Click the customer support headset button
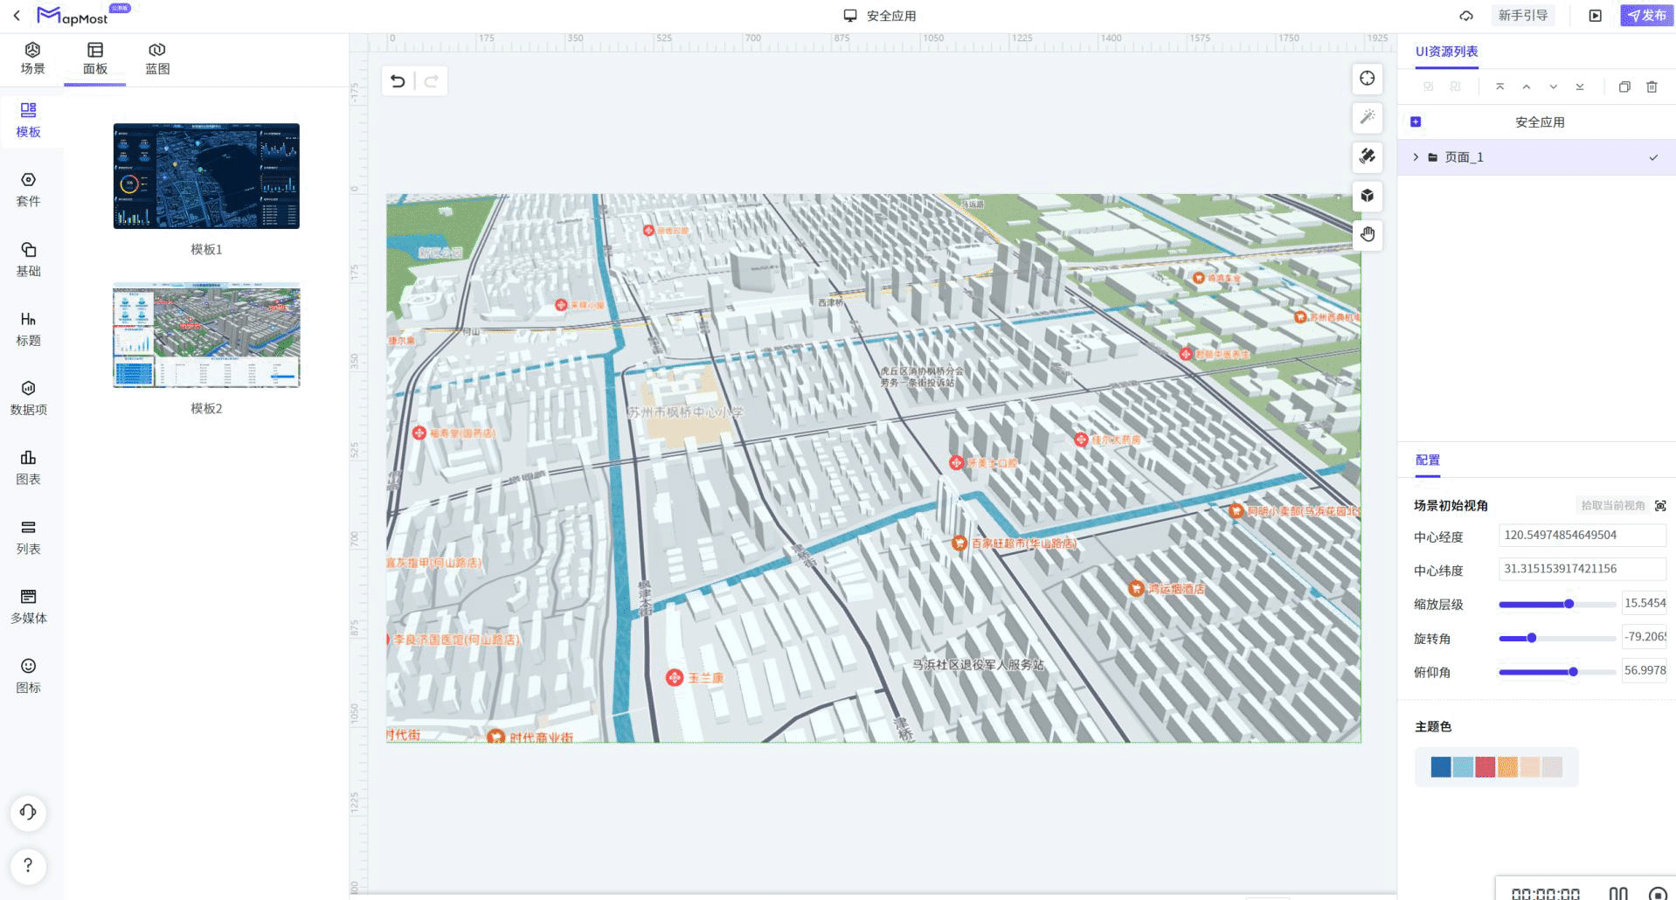Image resolution: width=1676 pixels, height=900 pixels. tap(28, 813)
